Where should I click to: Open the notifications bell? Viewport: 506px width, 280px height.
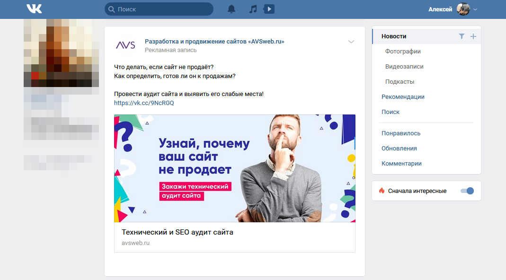pos(231,9)
